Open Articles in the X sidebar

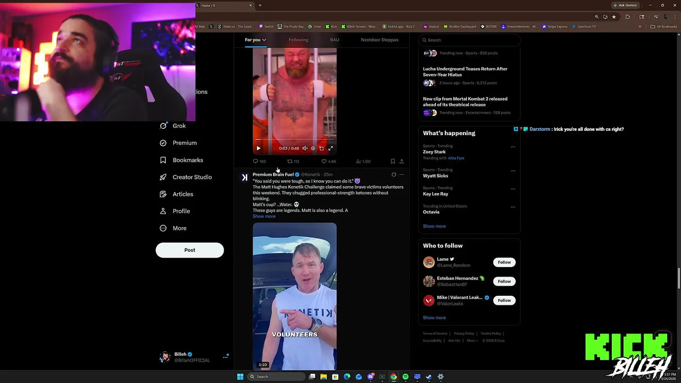point(177,194)
